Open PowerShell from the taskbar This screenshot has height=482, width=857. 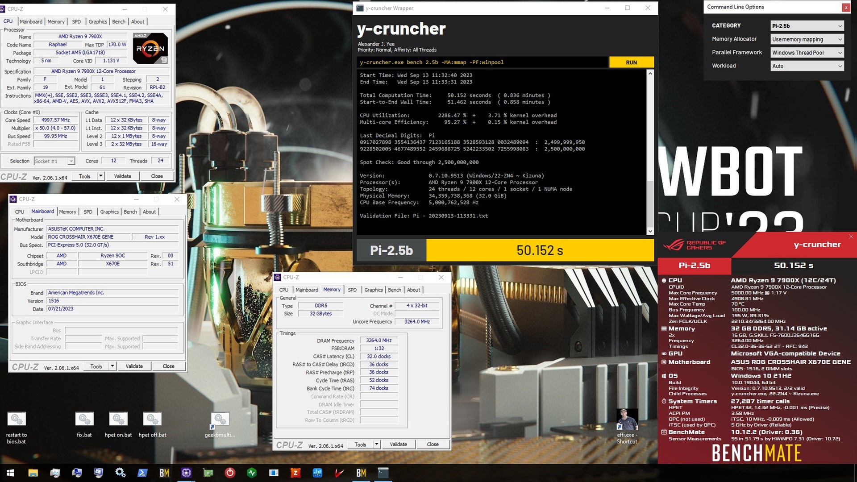click(142, 473)
